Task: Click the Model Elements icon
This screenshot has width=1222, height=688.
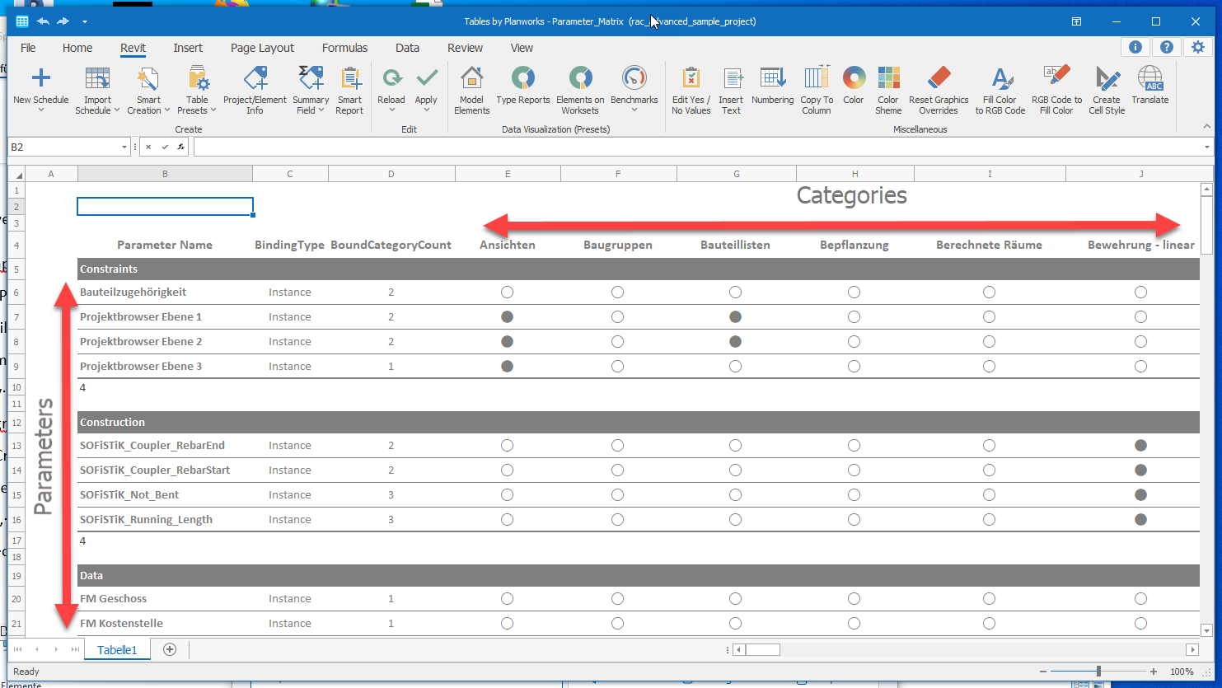Action: [472, 79]
